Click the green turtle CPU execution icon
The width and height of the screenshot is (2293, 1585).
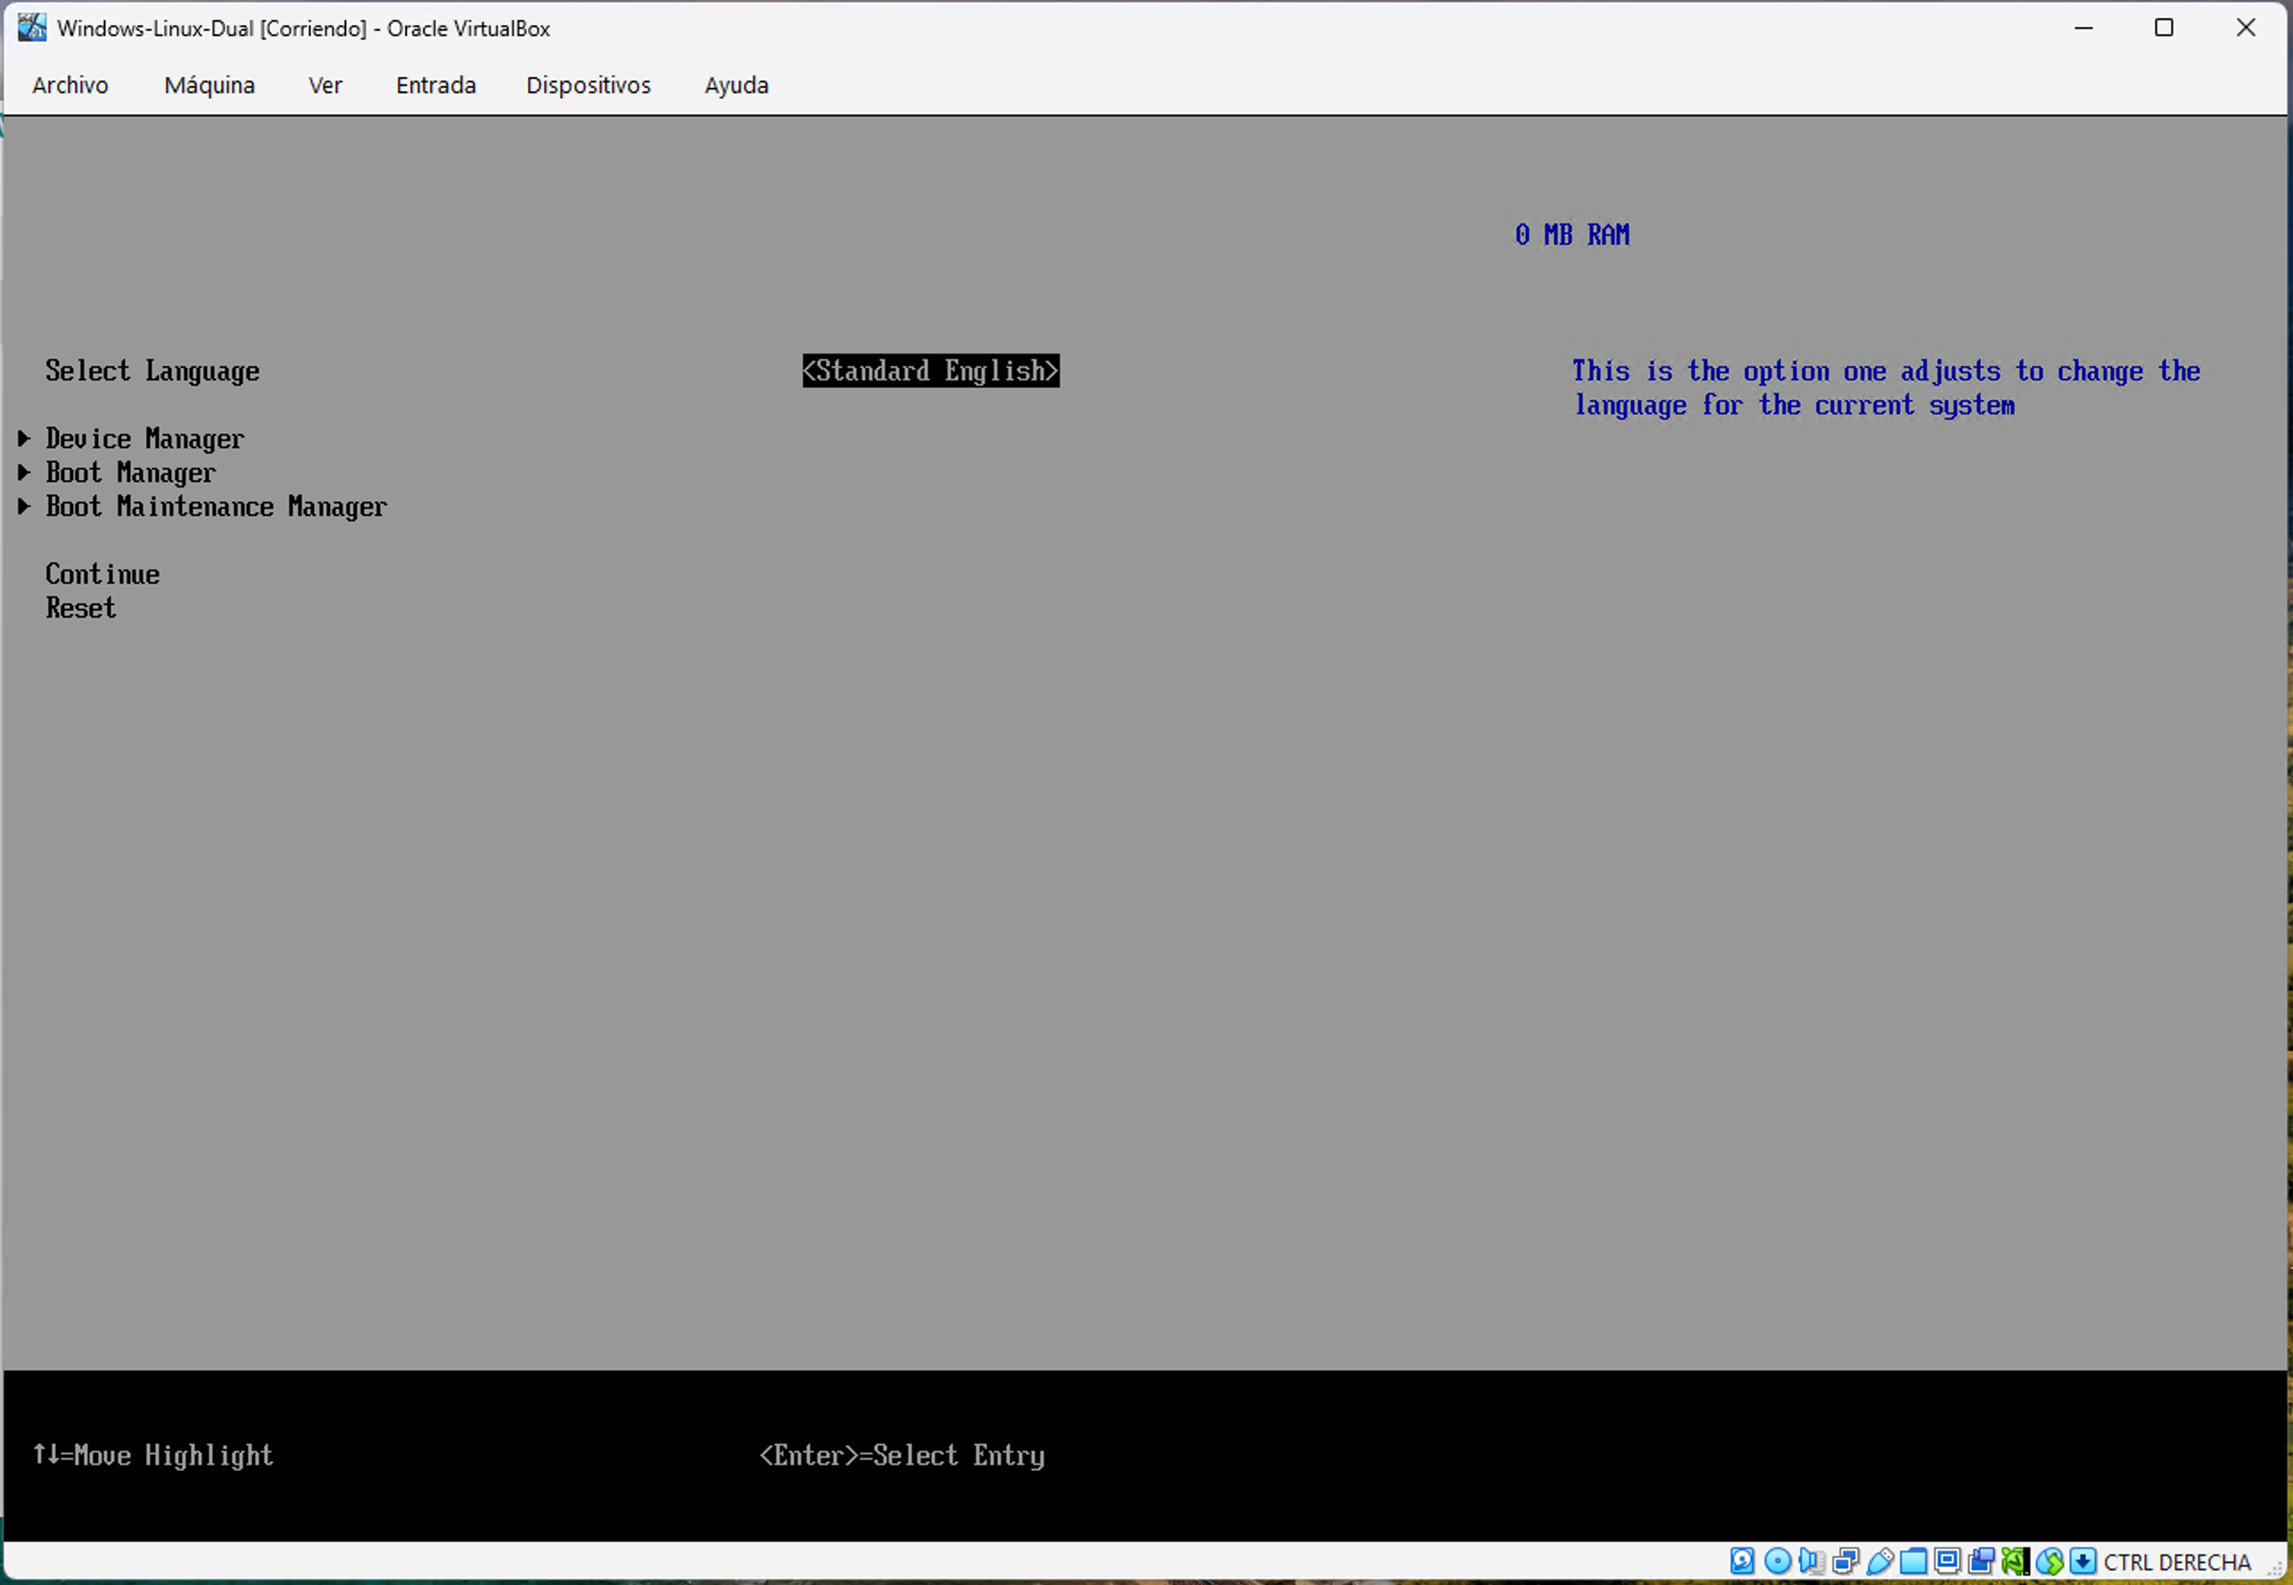point(2015,1561)
